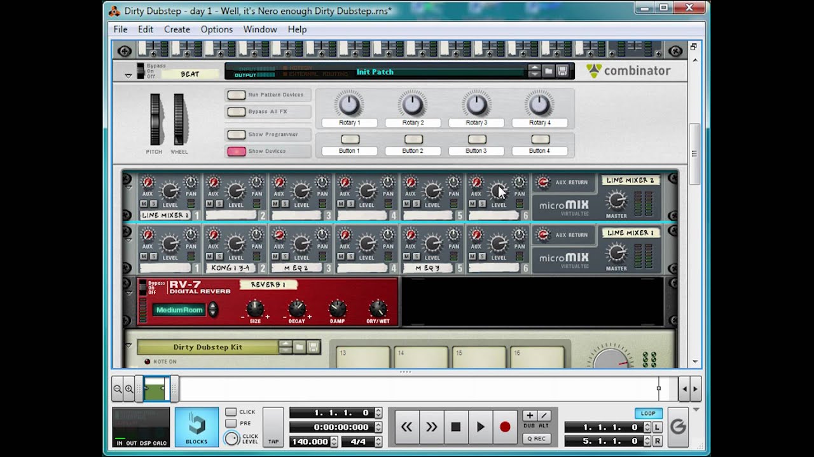Solo channel 1 on Line Mixer 2
The height and width of the screenshot is (457, 814).
pos(153,204)
